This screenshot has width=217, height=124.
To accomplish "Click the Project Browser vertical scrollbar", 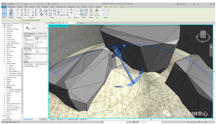I will tap(22, 81).
